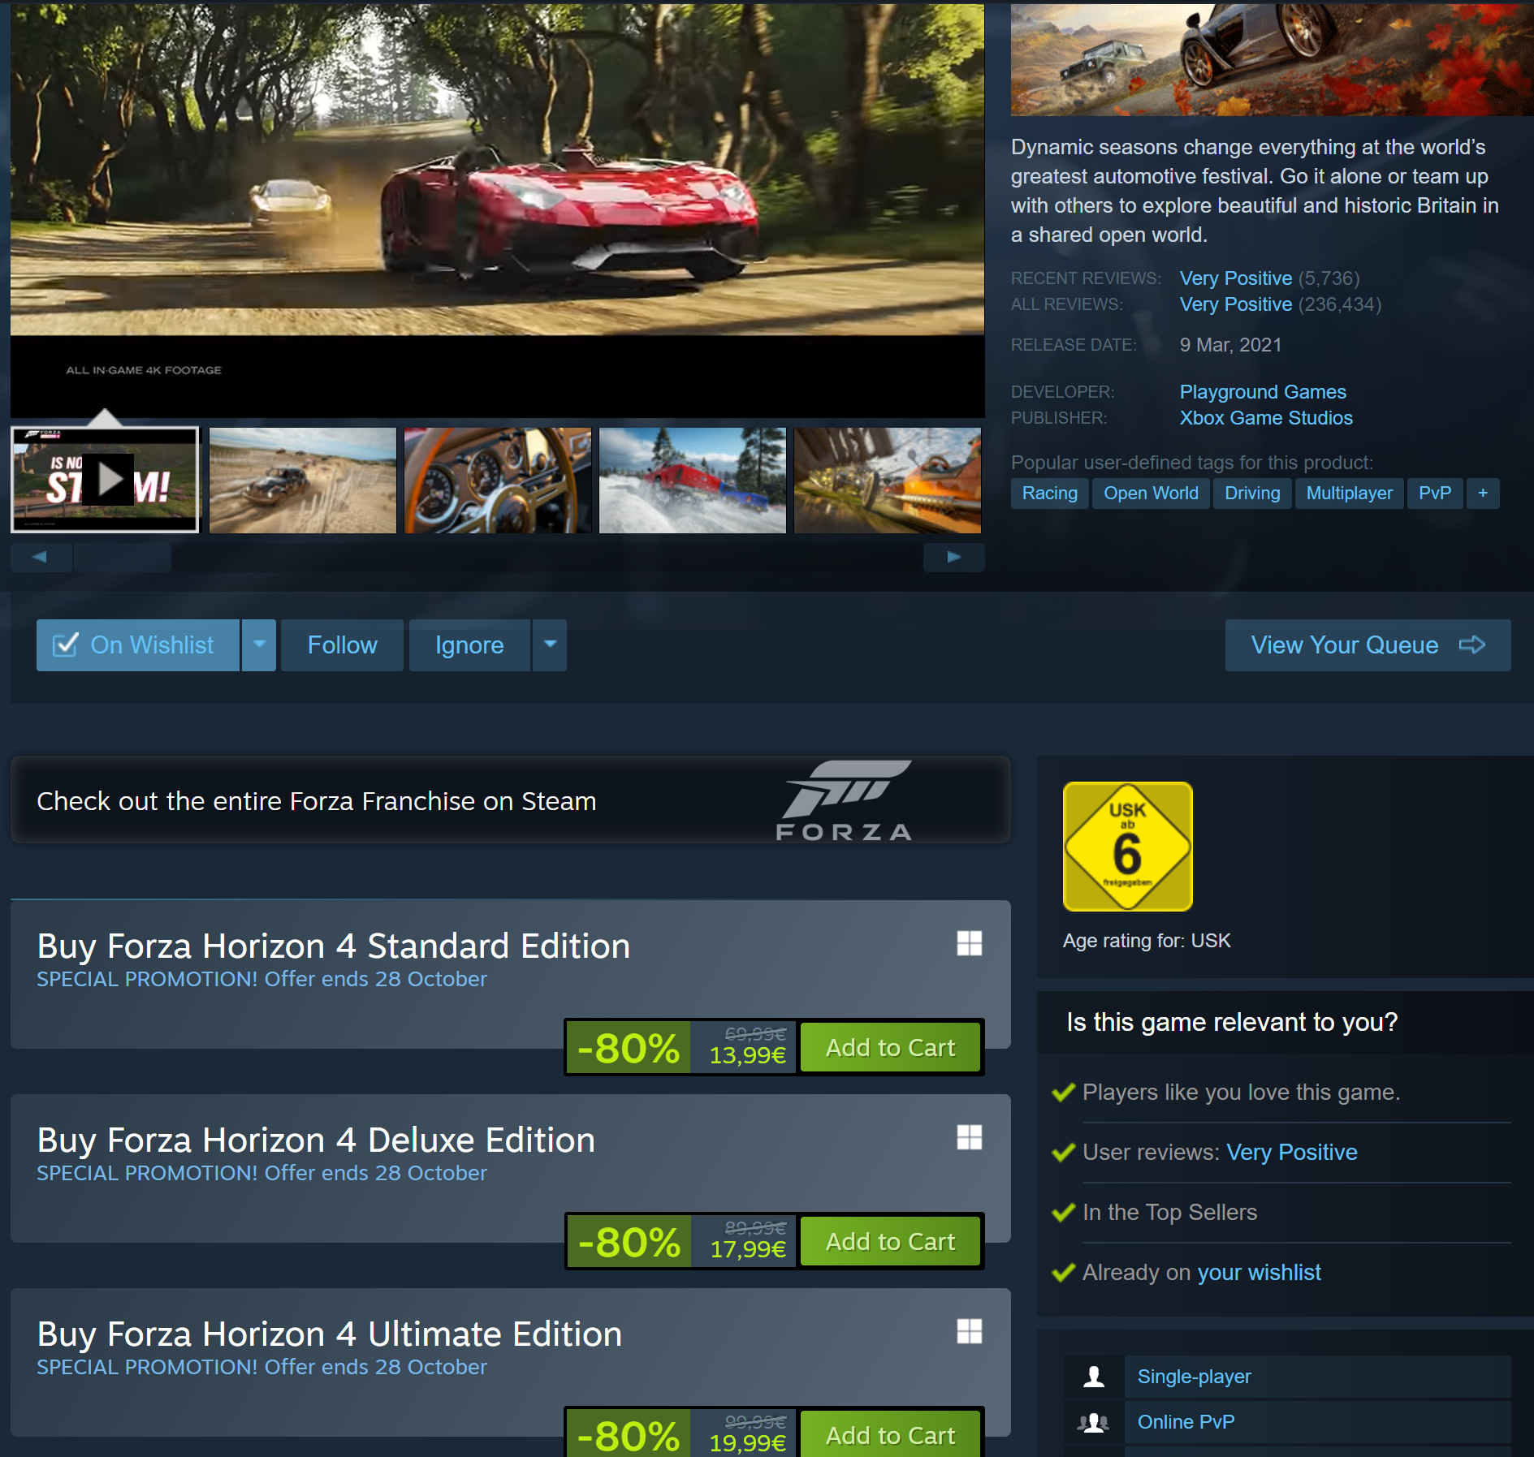Select the Driving tag
1534x1457 pixels.
(1252, 494)
